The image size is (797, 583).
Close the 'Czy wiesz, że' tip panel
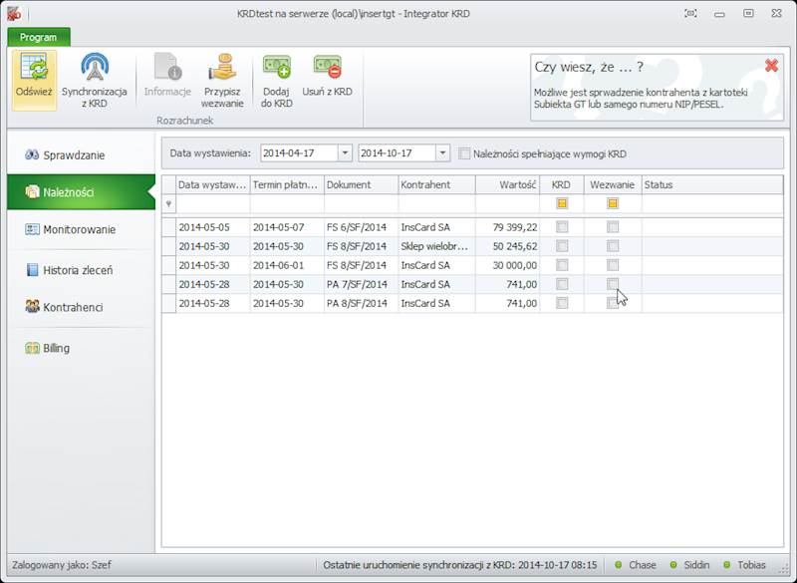coord(771,65)
